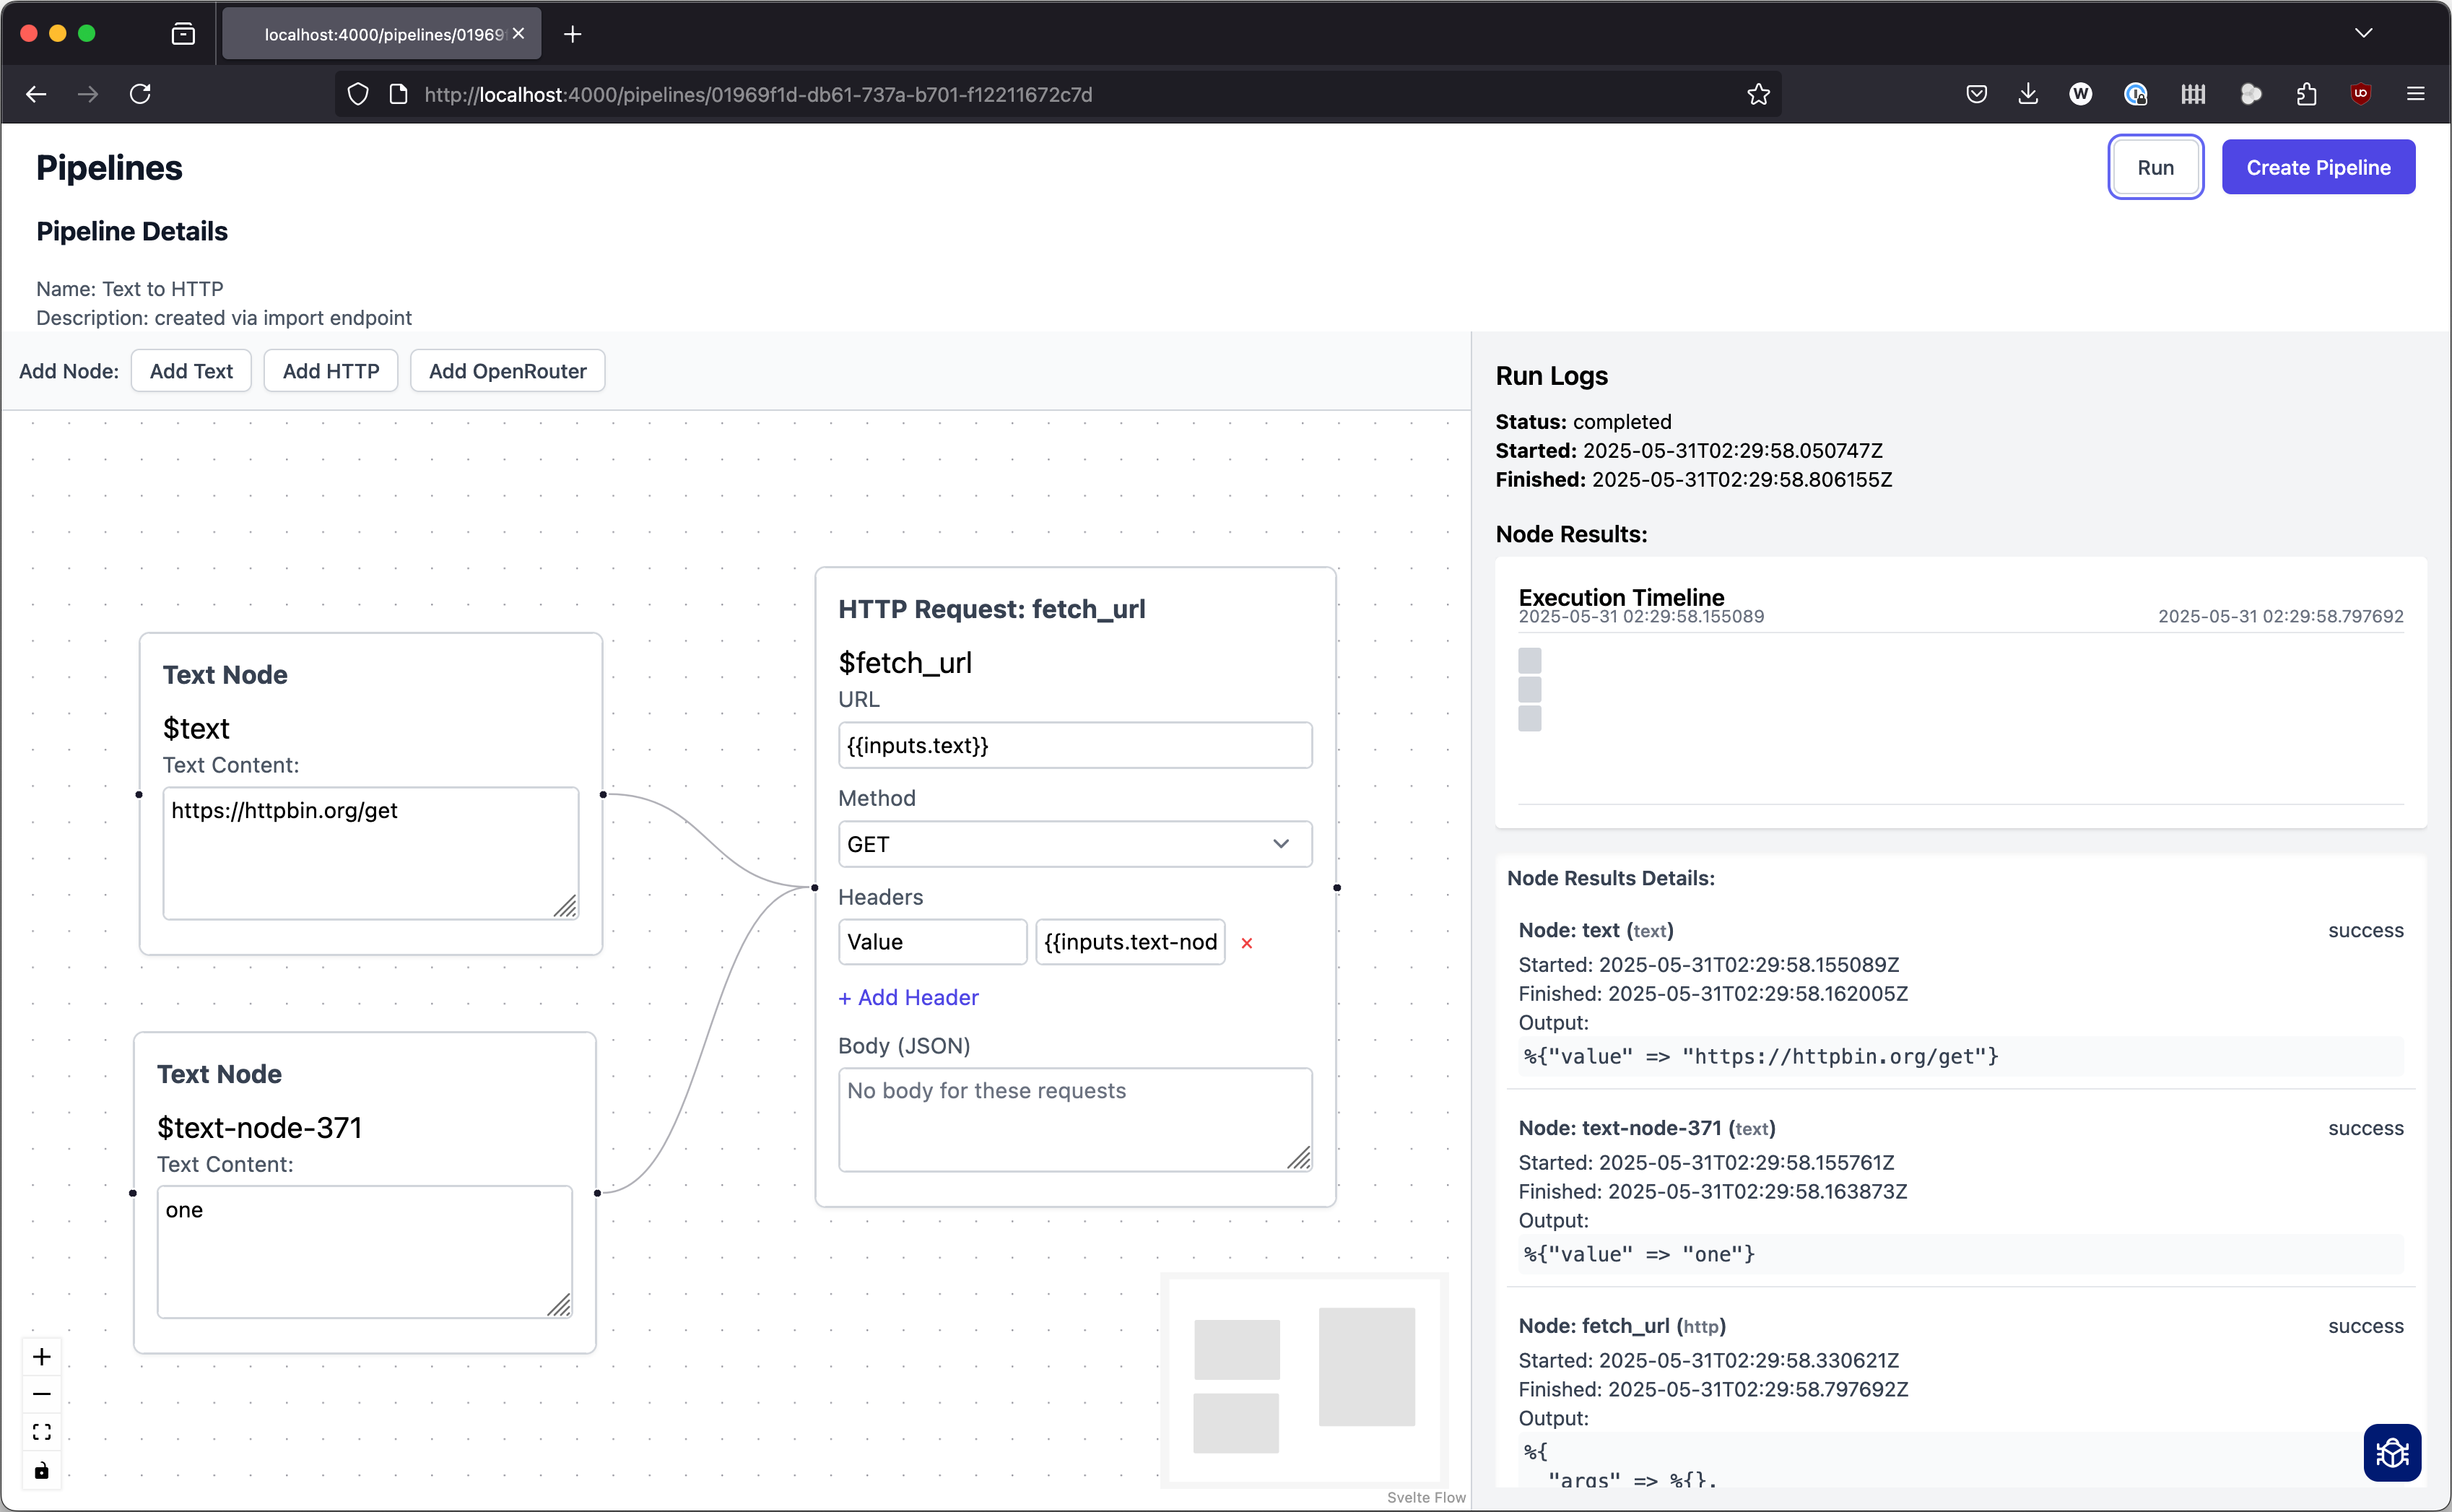Click the Body (JSON) textarea
This screenshot has width=2452, height=1512.
coord(1075,1119)
